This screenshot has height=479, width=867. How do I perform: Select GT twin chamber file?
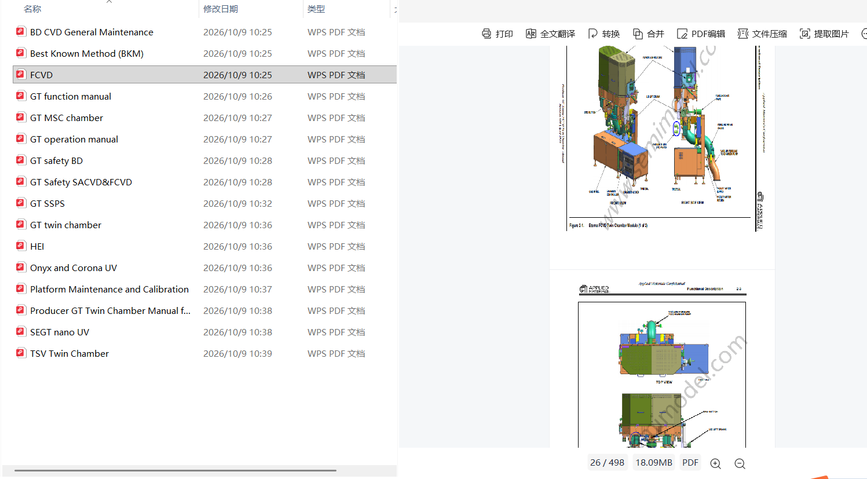click(65, 225)
